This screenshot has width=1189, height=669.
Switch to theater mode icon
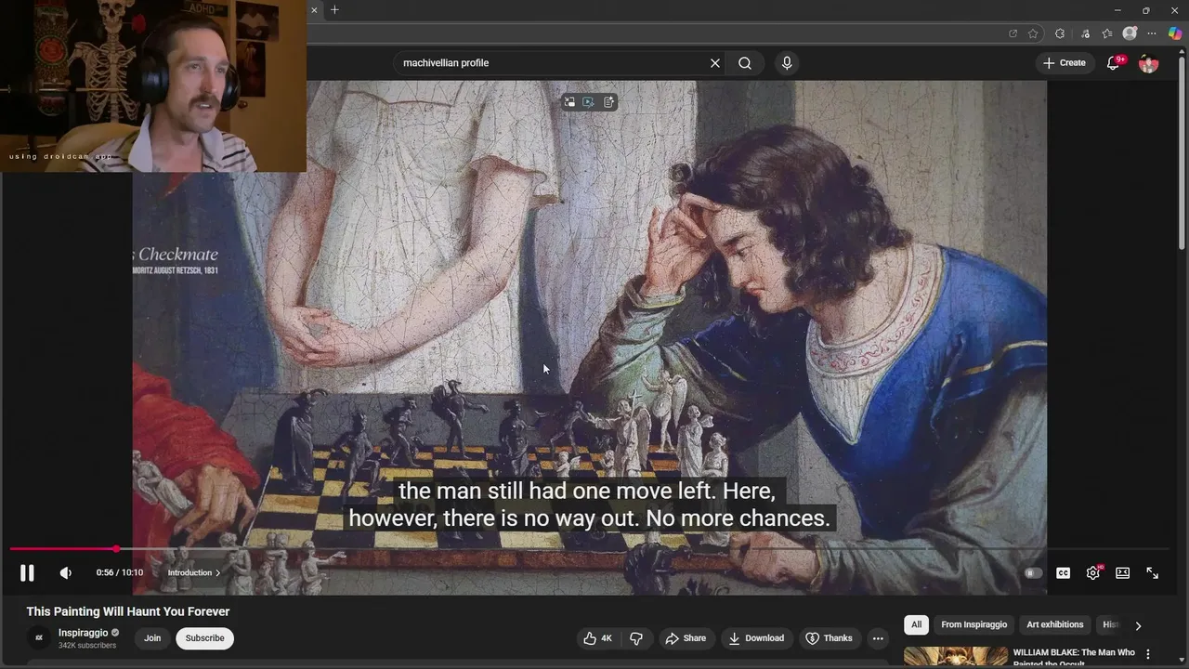1122,573
